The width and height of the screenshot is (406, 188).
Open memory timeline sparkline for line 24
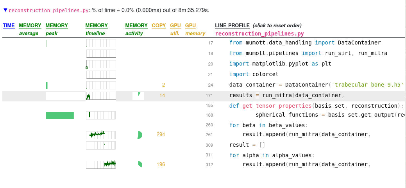click(101, 85)
